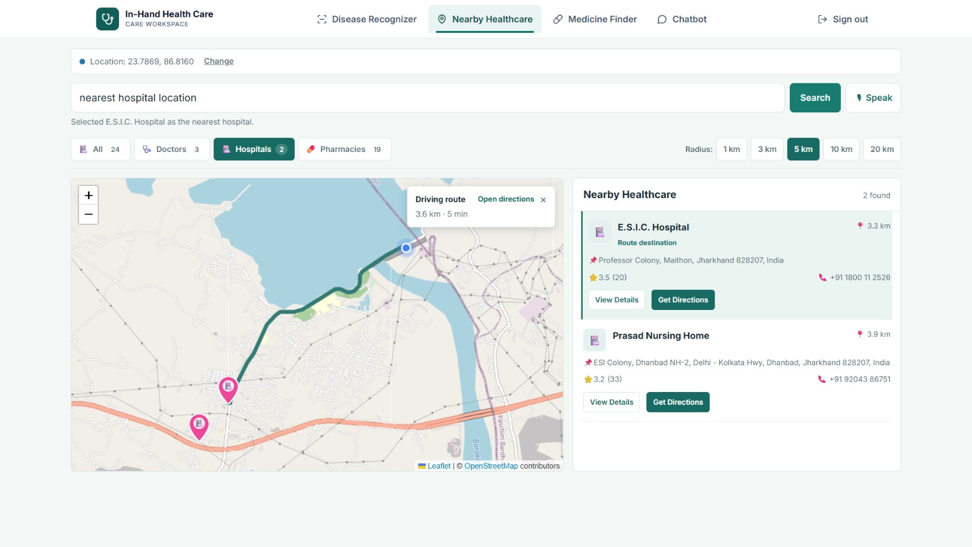Zoom out of the map

coord(89,215)
